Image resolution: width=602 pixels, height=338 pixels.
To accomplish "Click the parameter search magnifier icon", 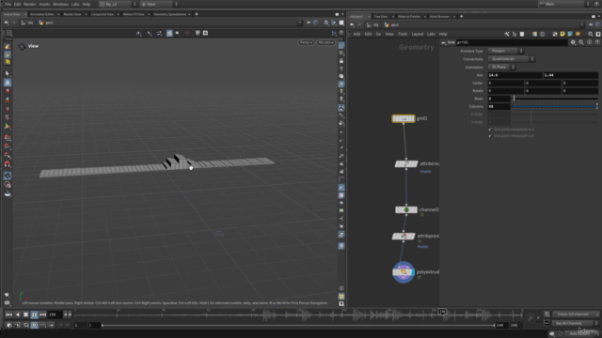I will point(581,42).
